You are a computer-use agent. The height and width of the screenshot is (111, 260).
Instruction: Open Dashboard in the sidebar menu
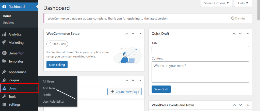tap(19, 7)
